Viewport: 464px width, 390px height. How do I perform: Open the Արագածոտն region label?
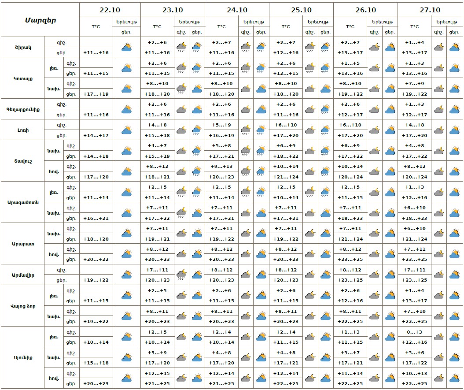[23, 202]
